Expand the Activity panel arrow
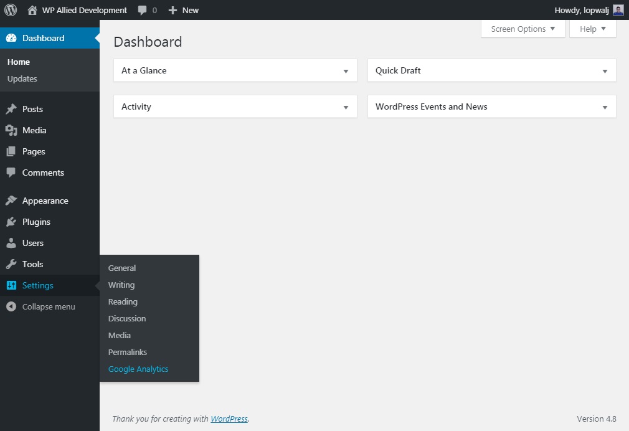Screen dimensions: 629x431 pyautogui.click(x=346, y=108)
